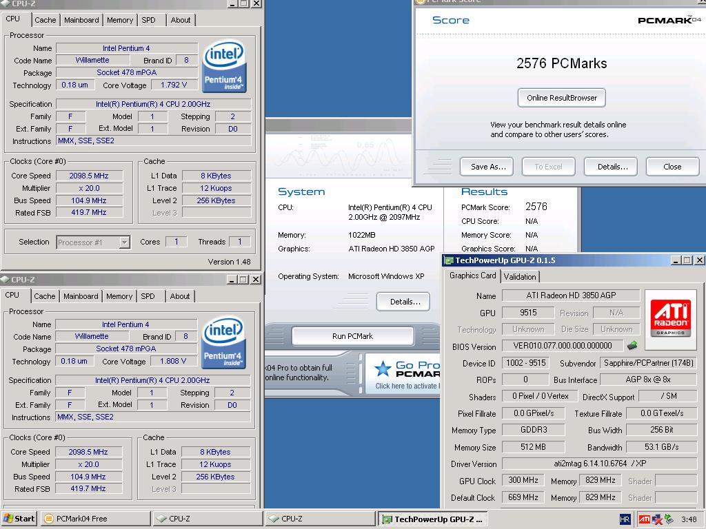Click Specification field in upper CPU-Z window

coord(153,104)
